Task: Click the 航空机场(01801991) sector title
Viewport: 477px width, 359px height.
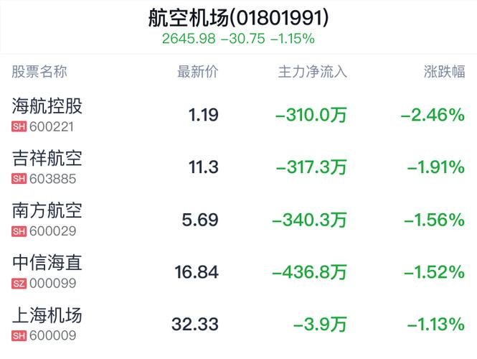Action: point(238,17)
